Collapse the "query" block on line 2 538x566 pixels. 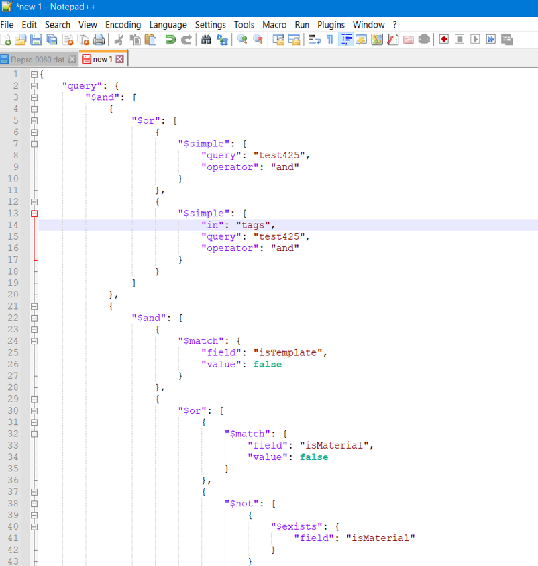34,86
